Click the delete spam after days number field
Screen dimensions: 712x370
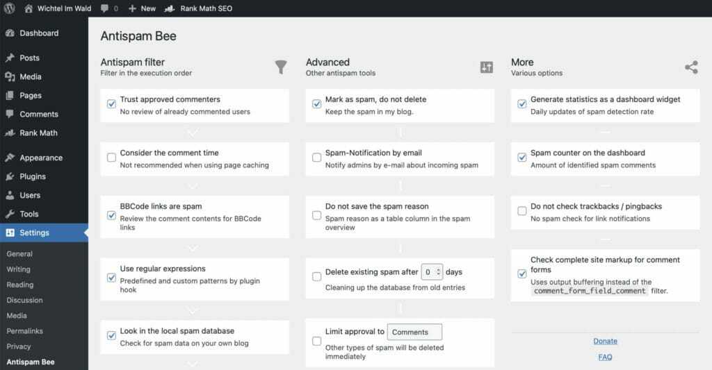(431, 272)
